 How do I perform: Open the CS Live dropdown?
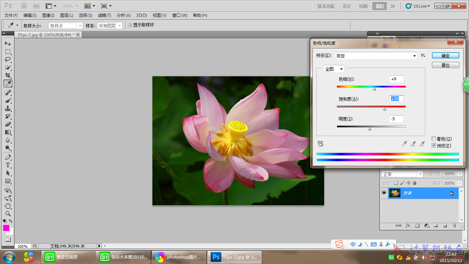[x=418, y=6]
